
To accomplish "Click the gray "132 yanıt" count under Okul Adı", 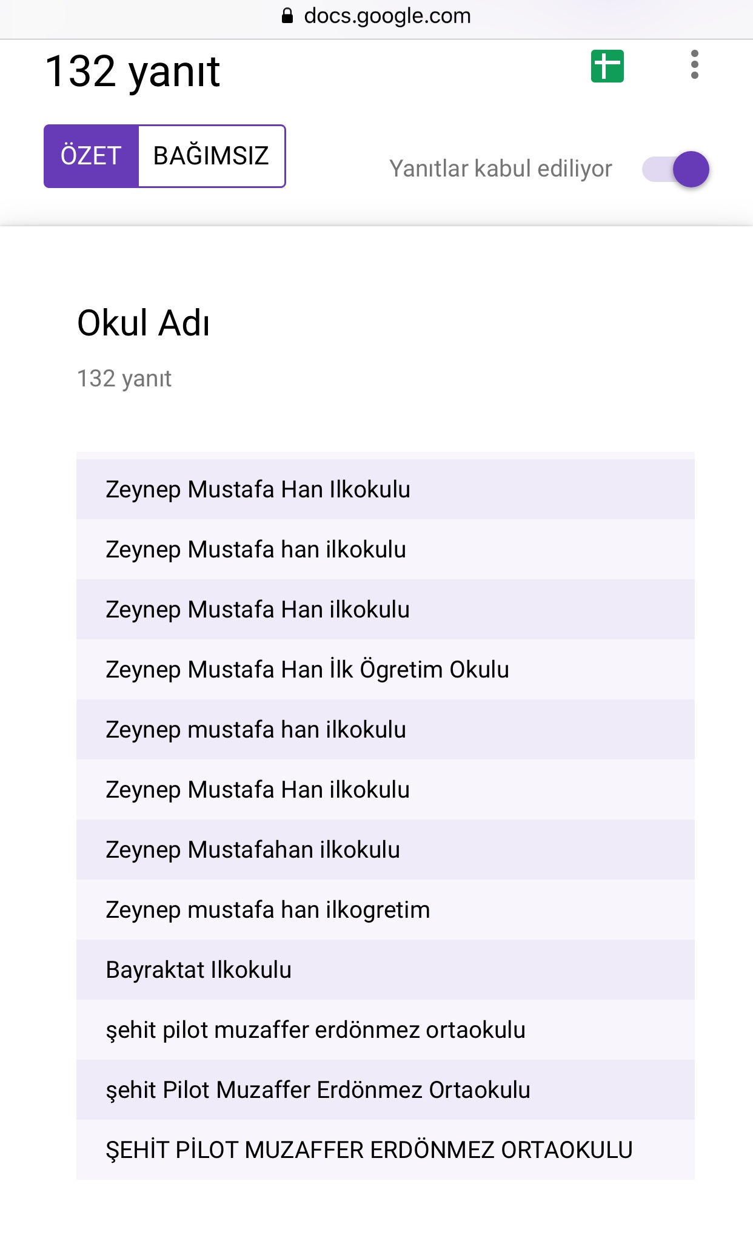I will pyautogui.click(x=124, y=379).
